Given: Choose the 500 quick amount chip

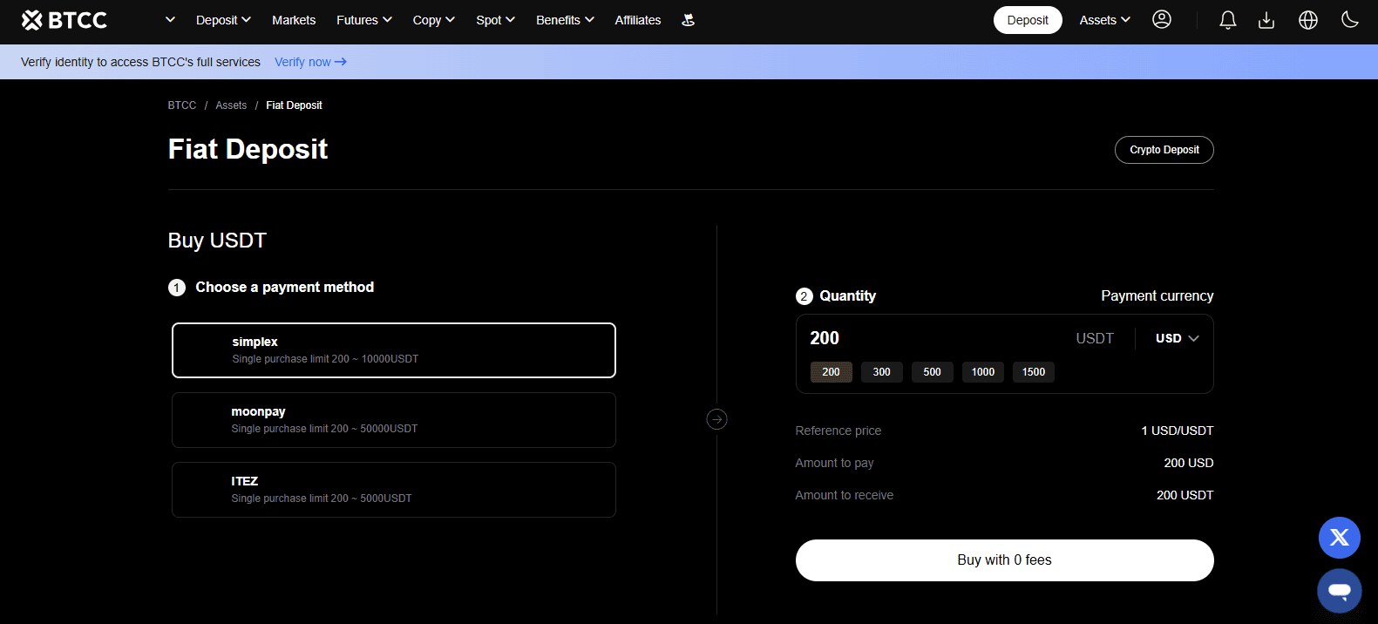Looking at the screenshot, I should (933, 372).
